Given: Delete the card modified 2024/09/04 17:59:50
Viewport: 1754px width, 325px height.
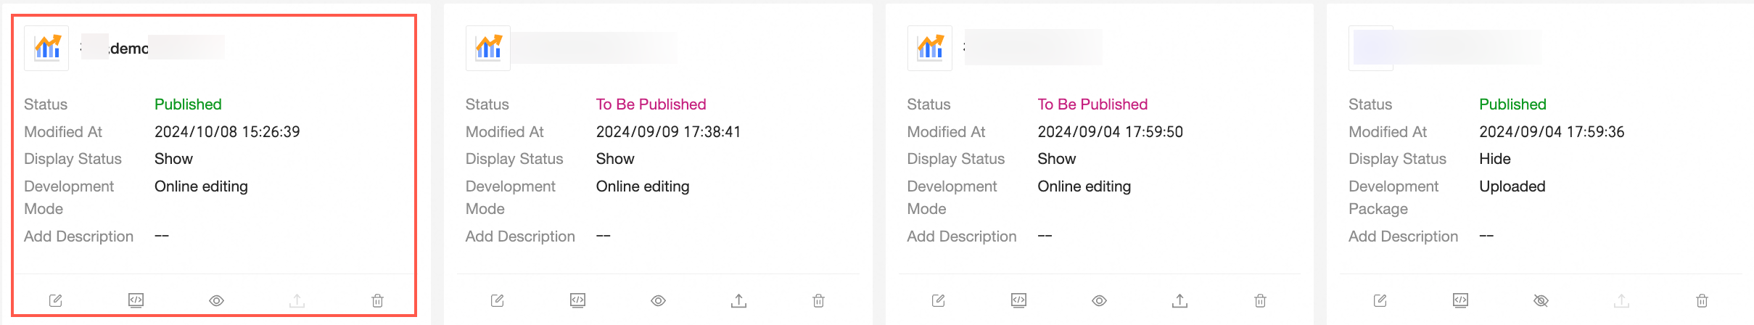Looking at the screenshot, I should click(1260, 300).
